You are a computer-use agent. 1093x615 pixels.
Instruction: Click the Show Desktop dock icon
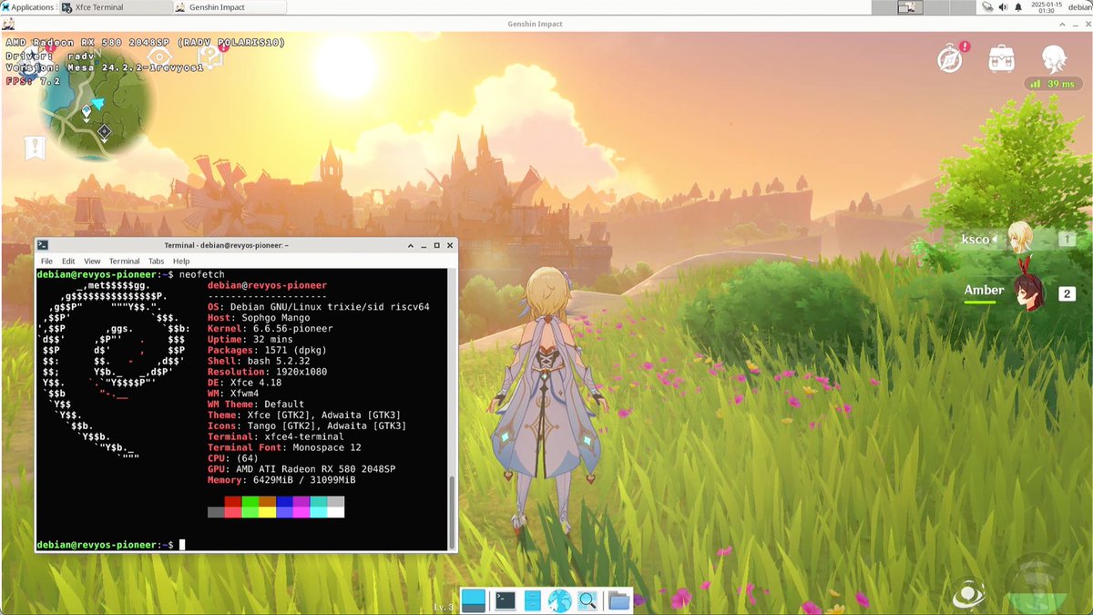(474, 600)
